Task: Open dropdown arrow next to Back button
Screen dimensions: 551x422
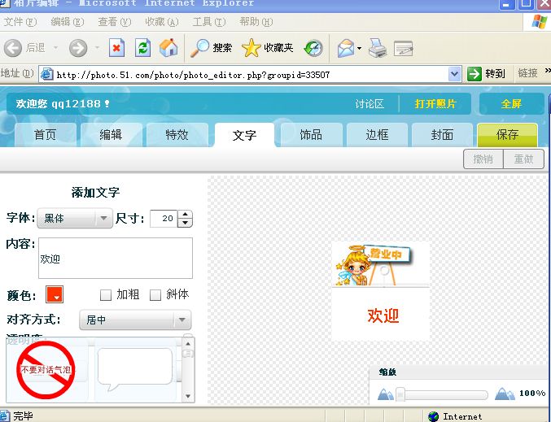Action: 55,47
